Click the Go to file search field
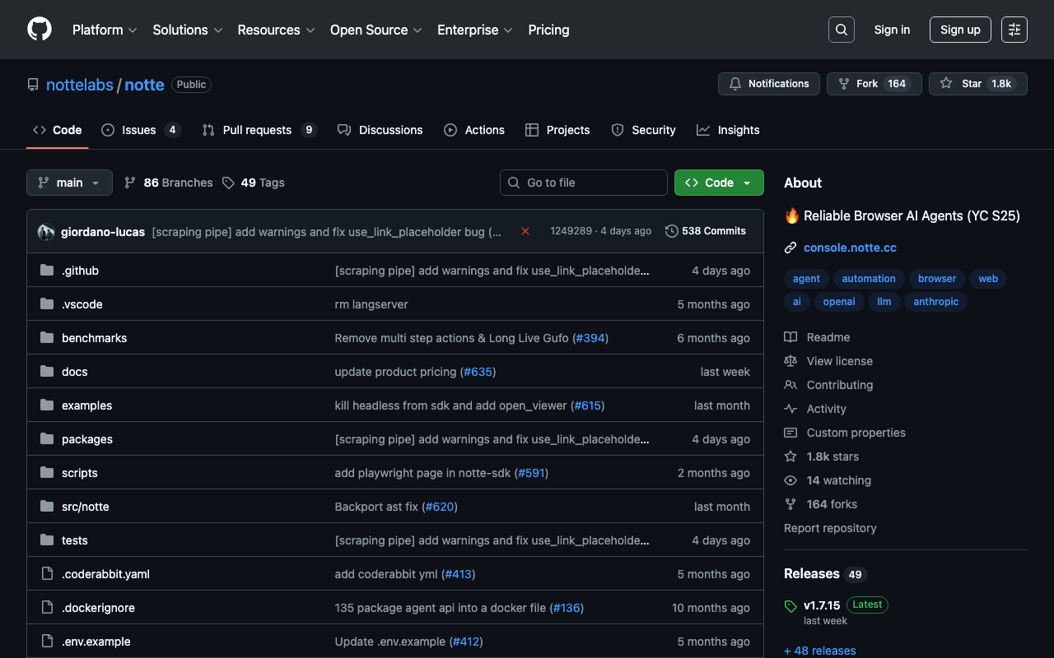 [584, 183]
